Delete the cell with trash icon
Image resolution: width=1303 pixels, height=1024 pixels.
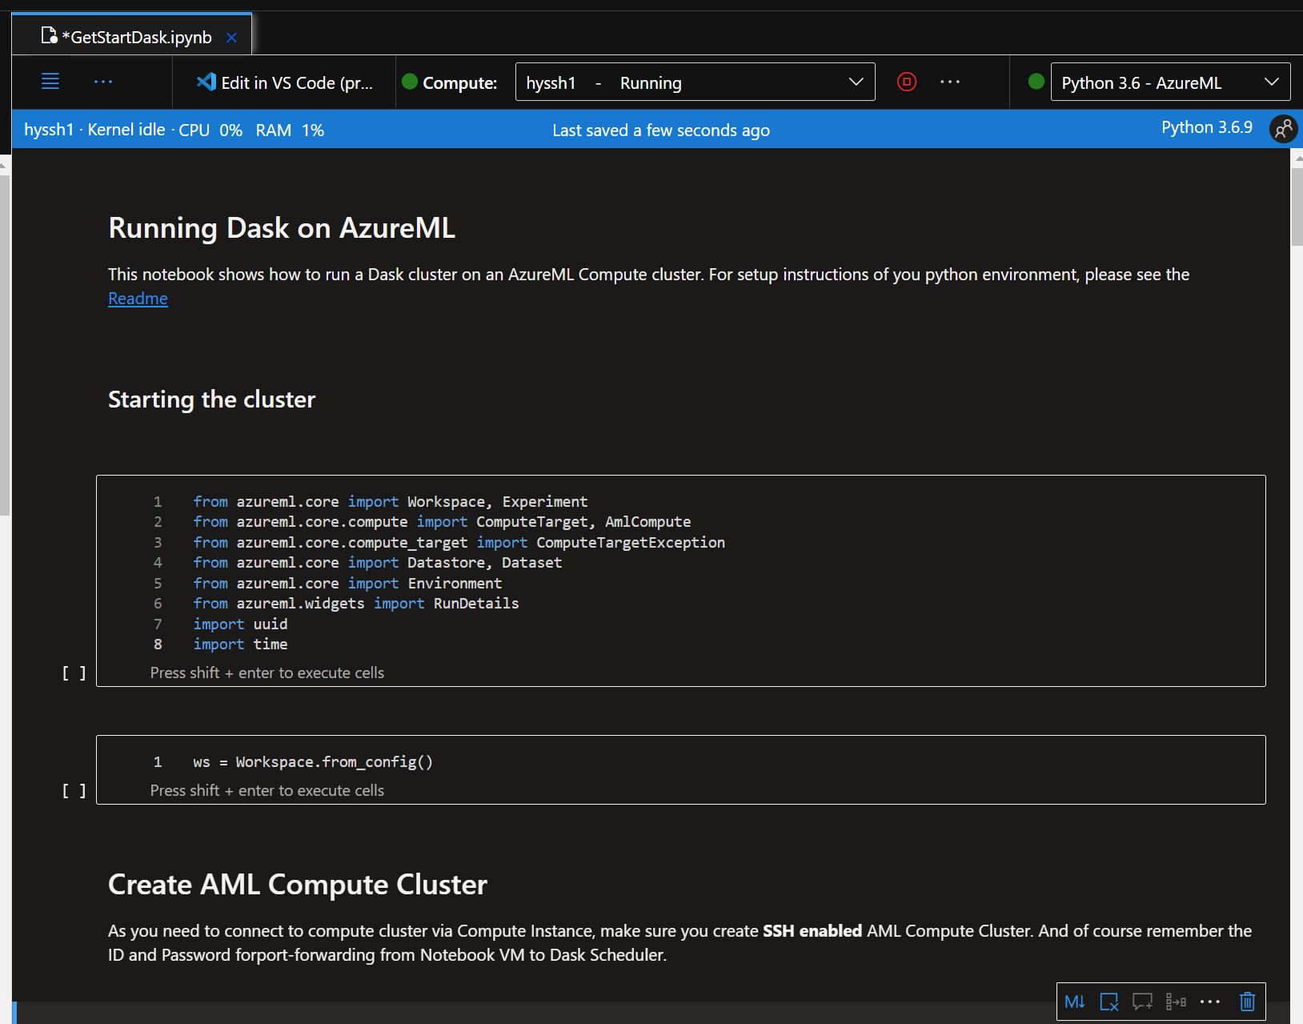1247,1002
